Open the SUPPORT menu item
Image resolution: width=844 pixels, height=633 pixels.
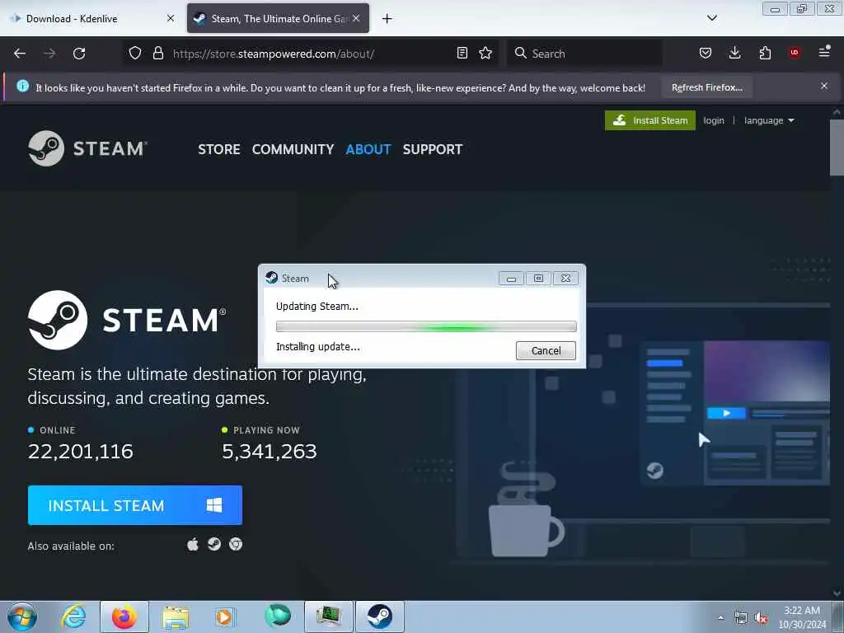[432, 149]
